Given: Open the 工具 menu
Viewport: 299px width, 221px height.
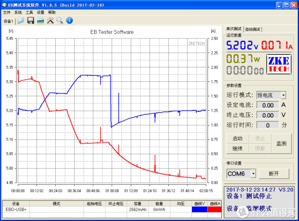Looking at the screenshot, I should tap(29, 12).
